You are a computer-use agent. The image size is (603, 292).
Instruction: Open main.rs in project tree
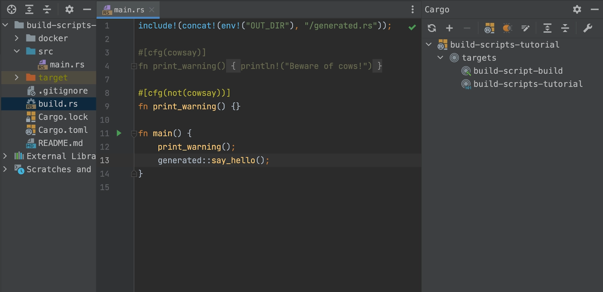click(x=67, y=65)
